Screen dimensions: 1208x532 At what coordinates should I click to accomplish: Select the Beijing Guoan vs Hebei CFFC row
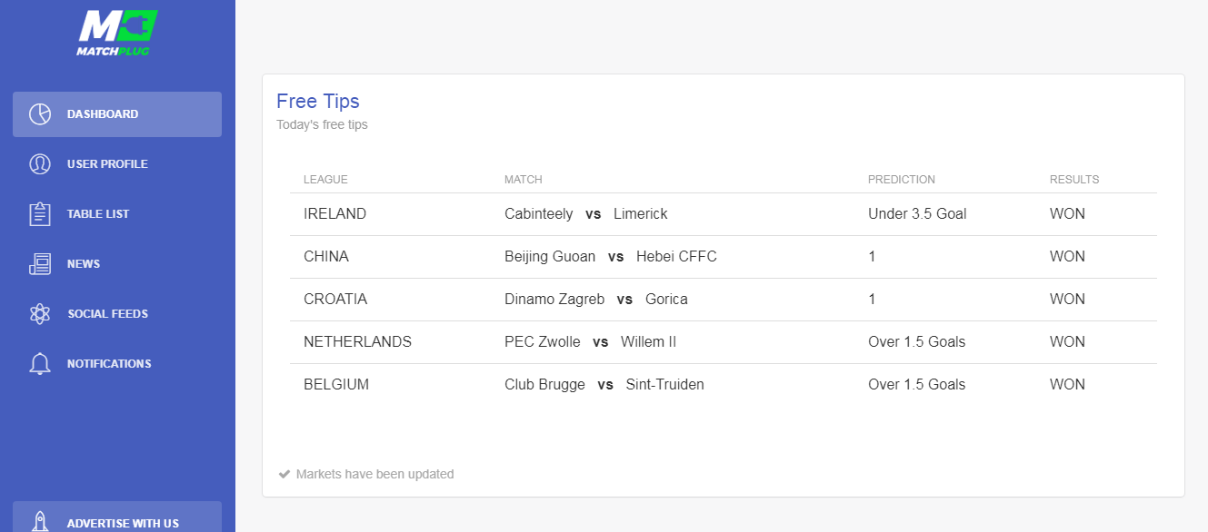point(724,257)
